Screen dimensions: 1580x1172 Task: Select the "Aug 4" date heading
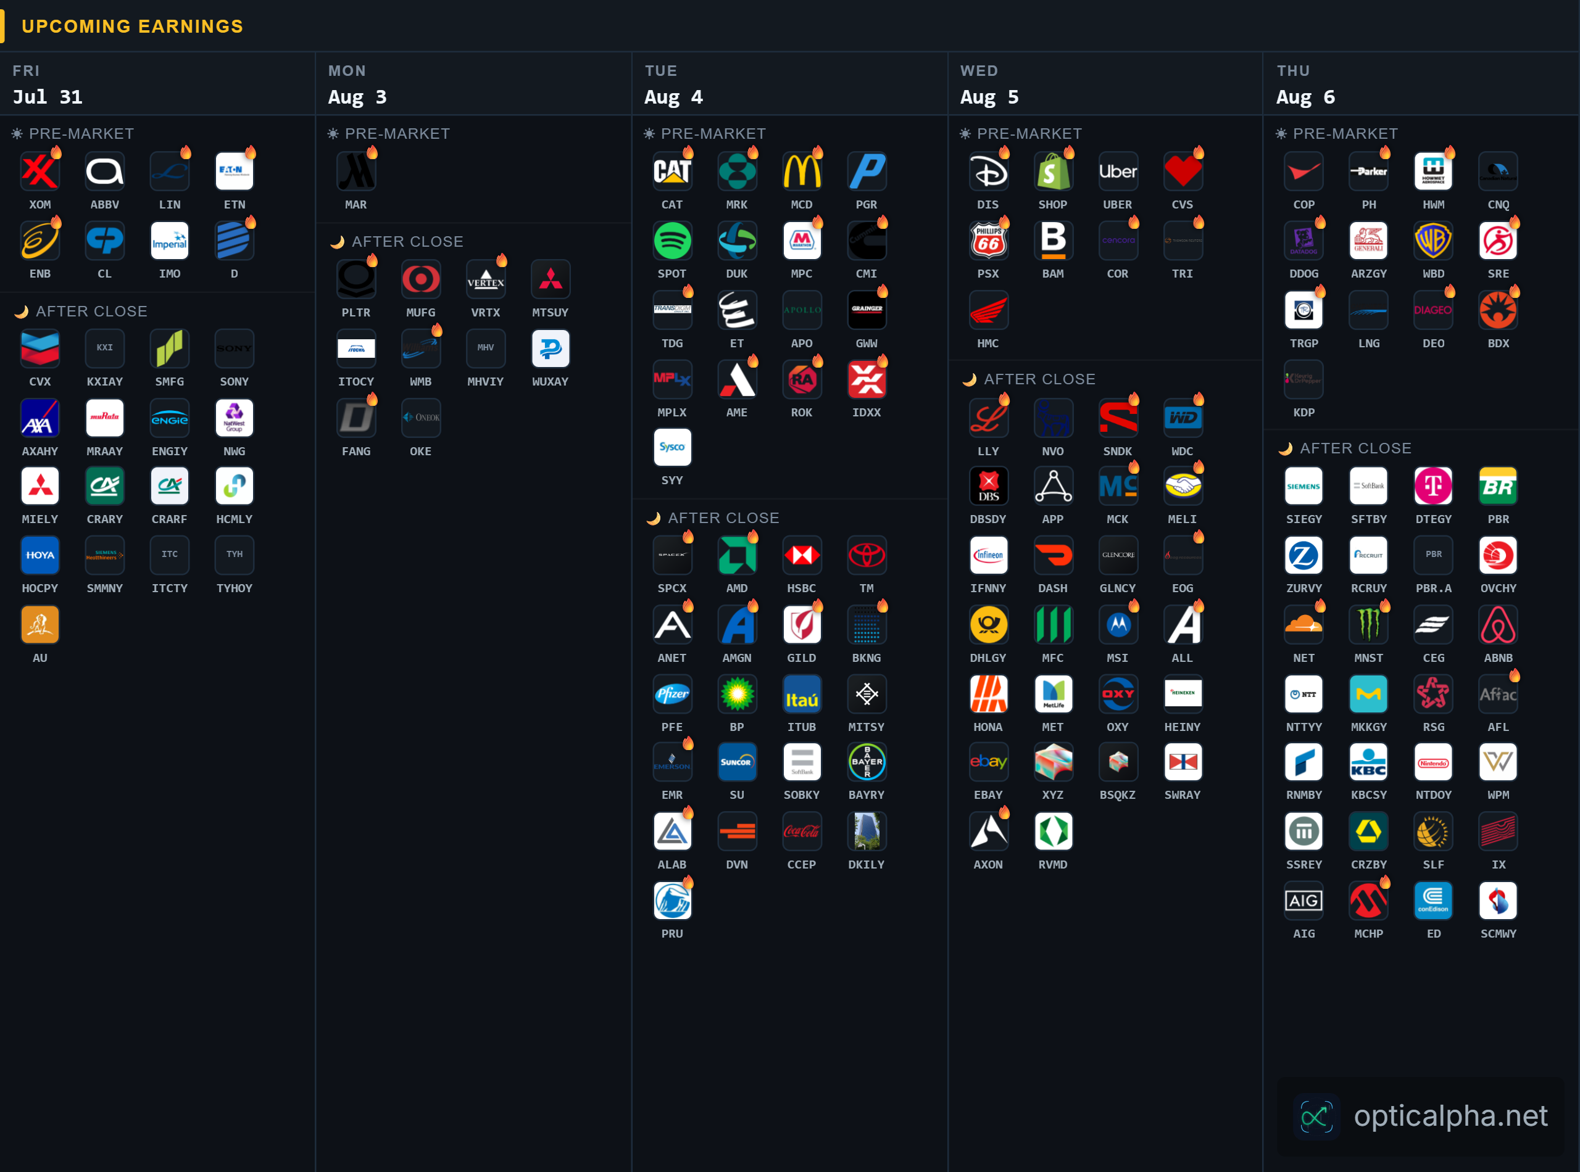[x=673, y=96]
